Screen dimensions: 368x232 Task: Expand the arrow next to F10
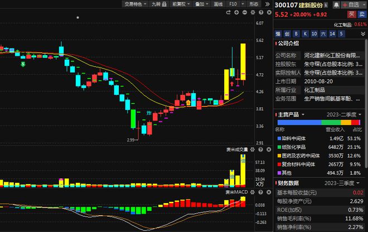click(243, 4)
